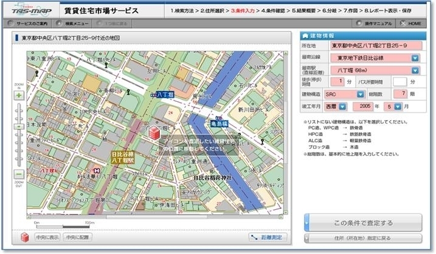The image size is (436, 254).
Task: Go to HOME
Action: click(x=411, y=24)
